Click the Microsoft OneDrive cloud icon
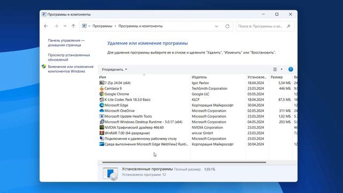This screenshot has height=193, width=343. pos(101,111)
